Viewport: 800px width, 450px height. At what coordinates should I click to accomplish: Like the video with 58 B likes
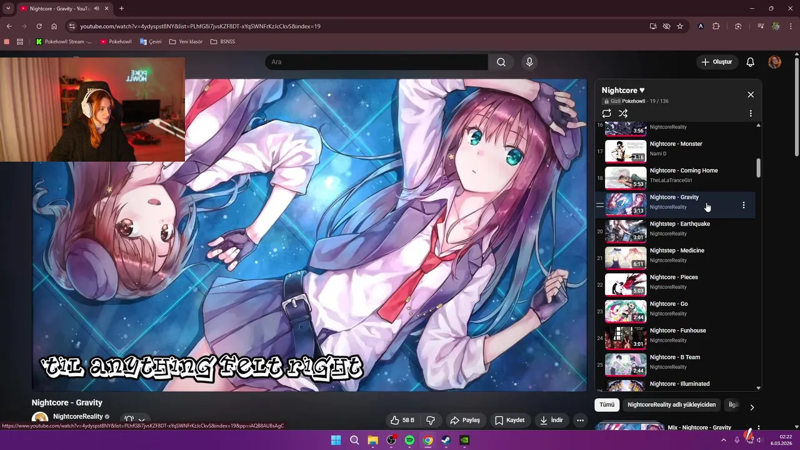402,420
